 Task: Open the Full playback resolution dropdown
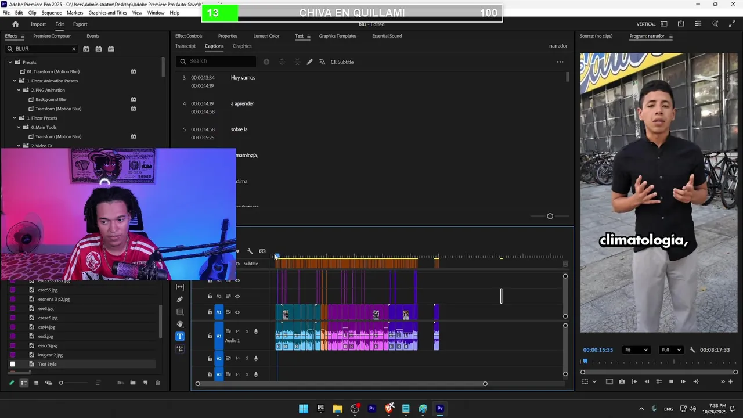coord(671,350)
